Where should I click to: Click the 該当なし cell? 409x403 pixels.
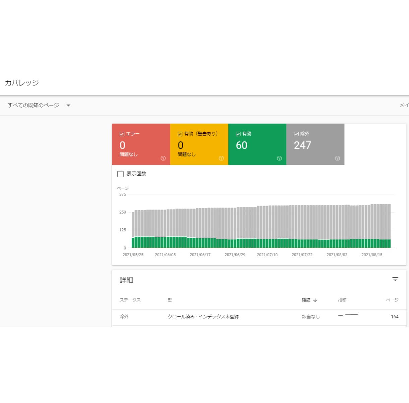point(311,317)
